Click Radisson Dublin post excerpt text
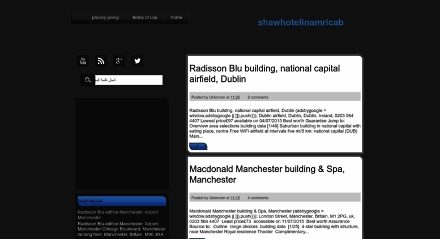 click(x=275, y=123)
